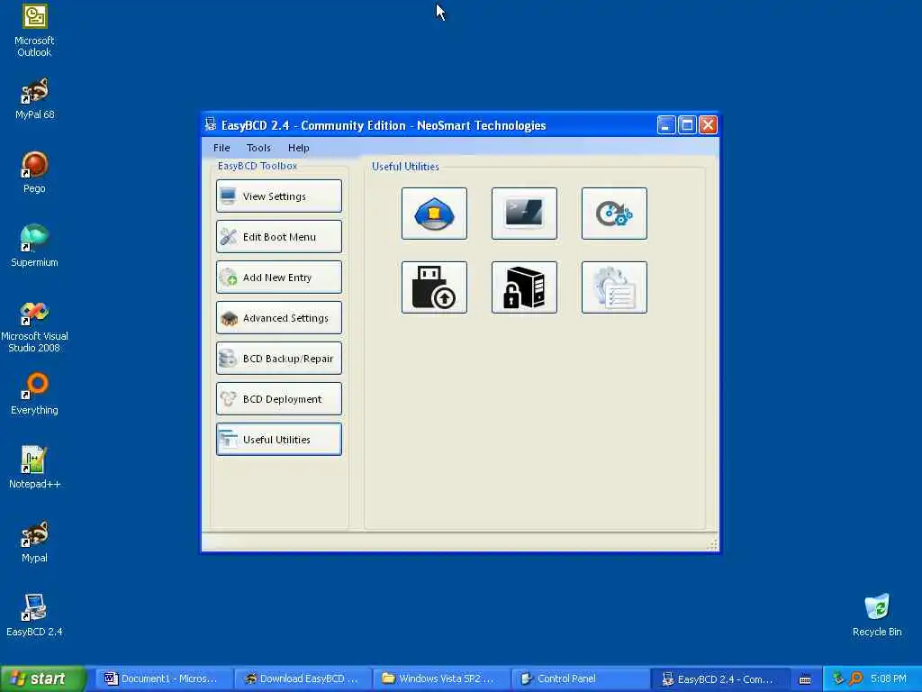Switch to Windows Vista SP2 folder taskbar item
The width and height of the screenshot is (922, 692).
click(x=440, y=678)
